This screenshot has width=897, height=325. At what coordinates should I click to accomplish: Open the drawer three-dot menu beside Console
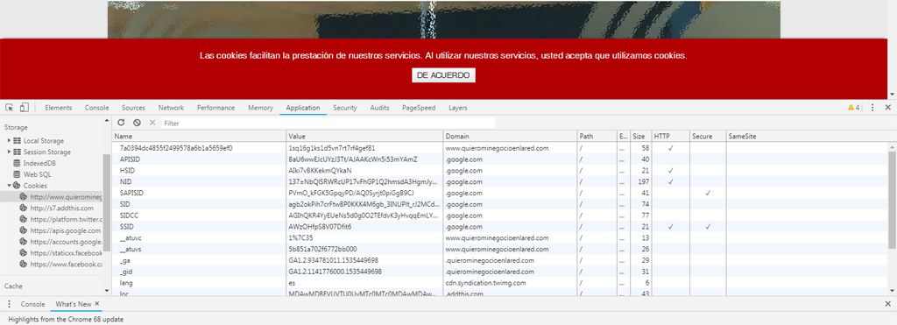(9, 304)
